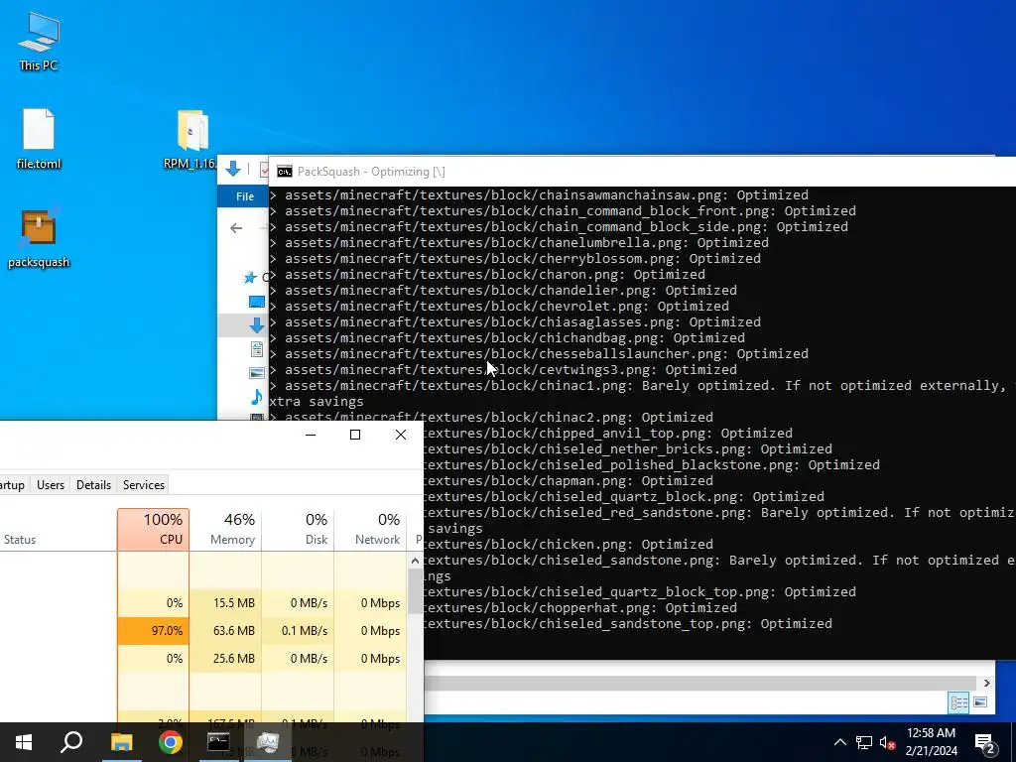This screenshot has width=1016, height=762.
Task: Select the file.toml desktop file
Action: (39, 139)
